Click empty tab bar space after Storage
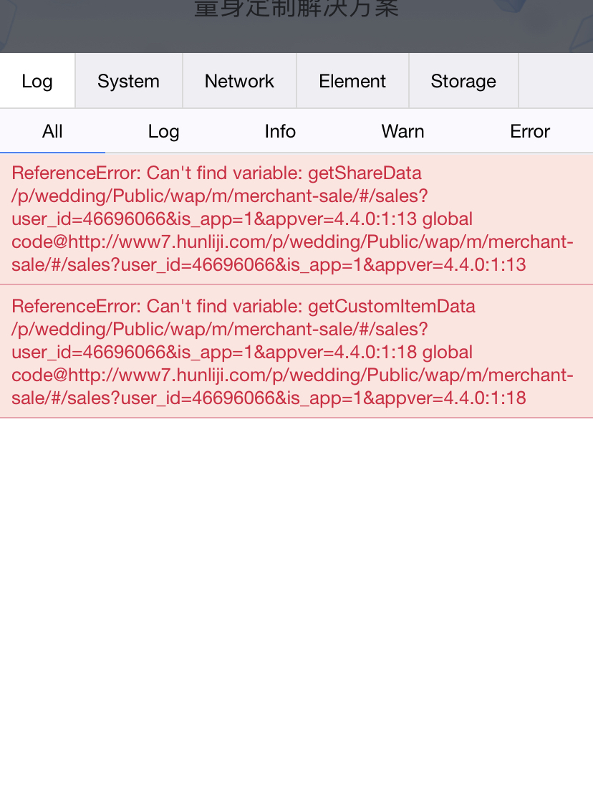 pos(556,81)
